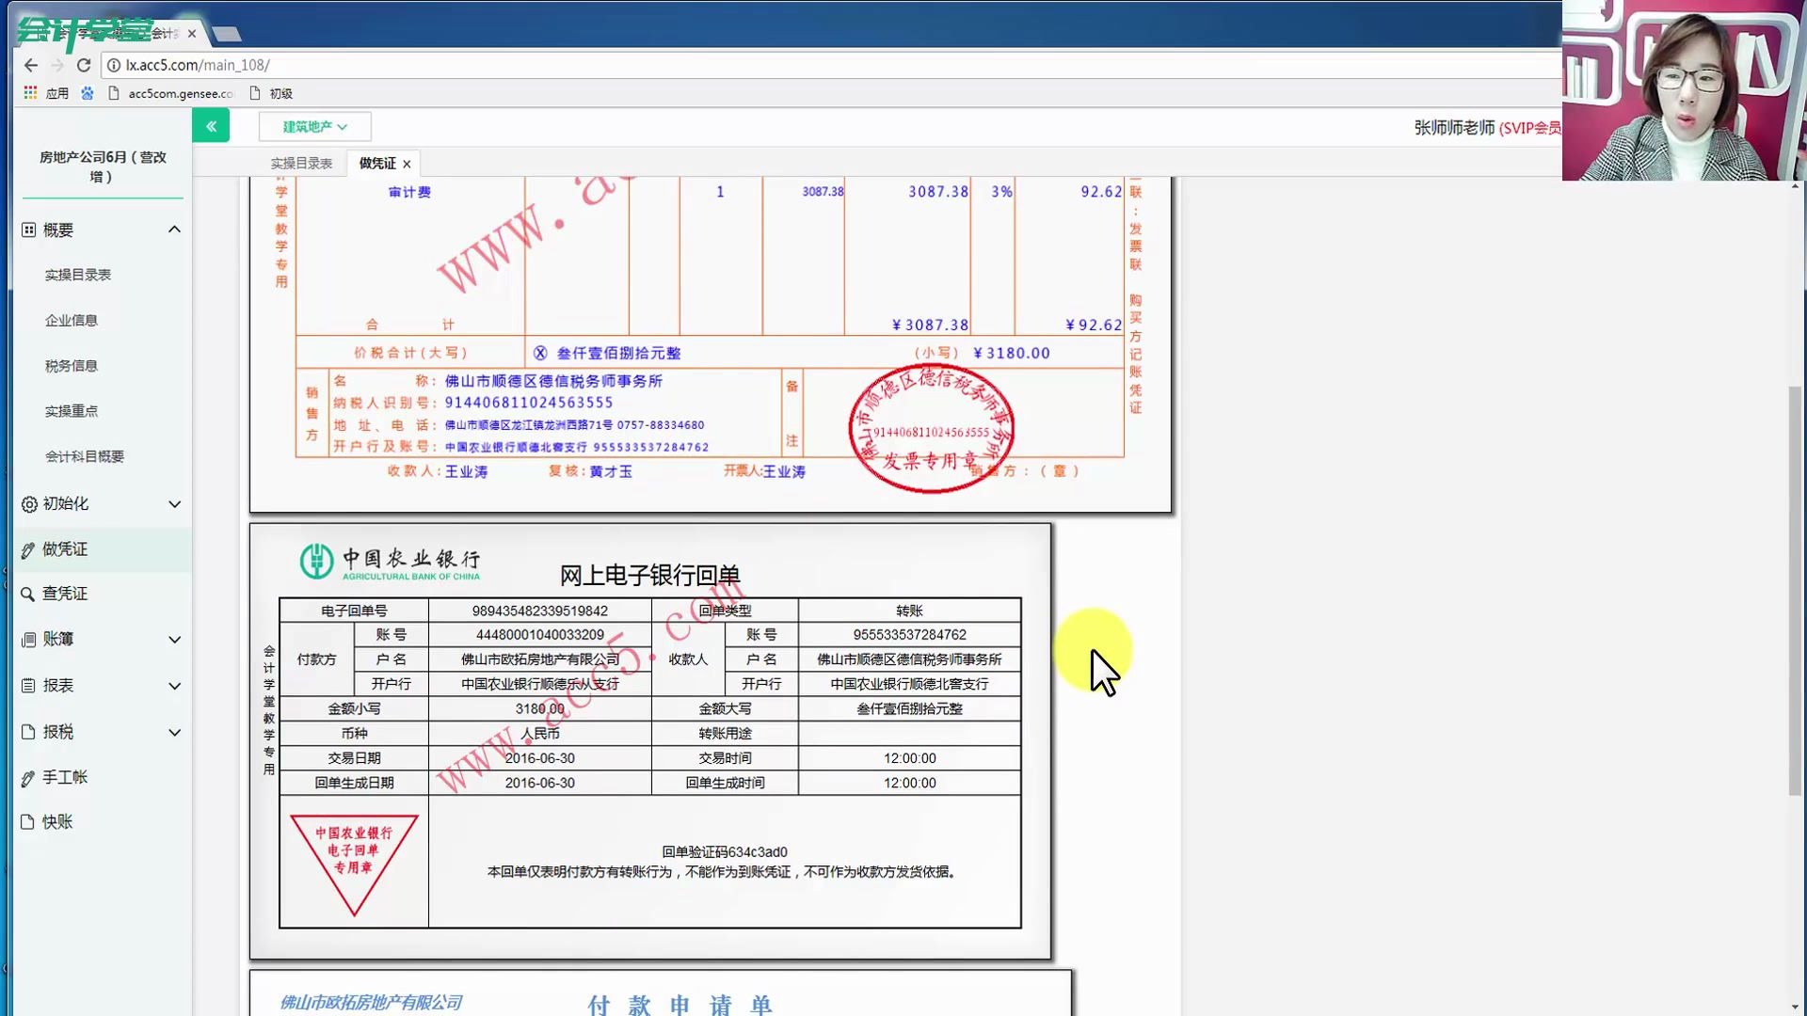Screen dimensions: 1807x1016
Task: Close the 做凭证 tab with its x
Action: tap(407, 163)
